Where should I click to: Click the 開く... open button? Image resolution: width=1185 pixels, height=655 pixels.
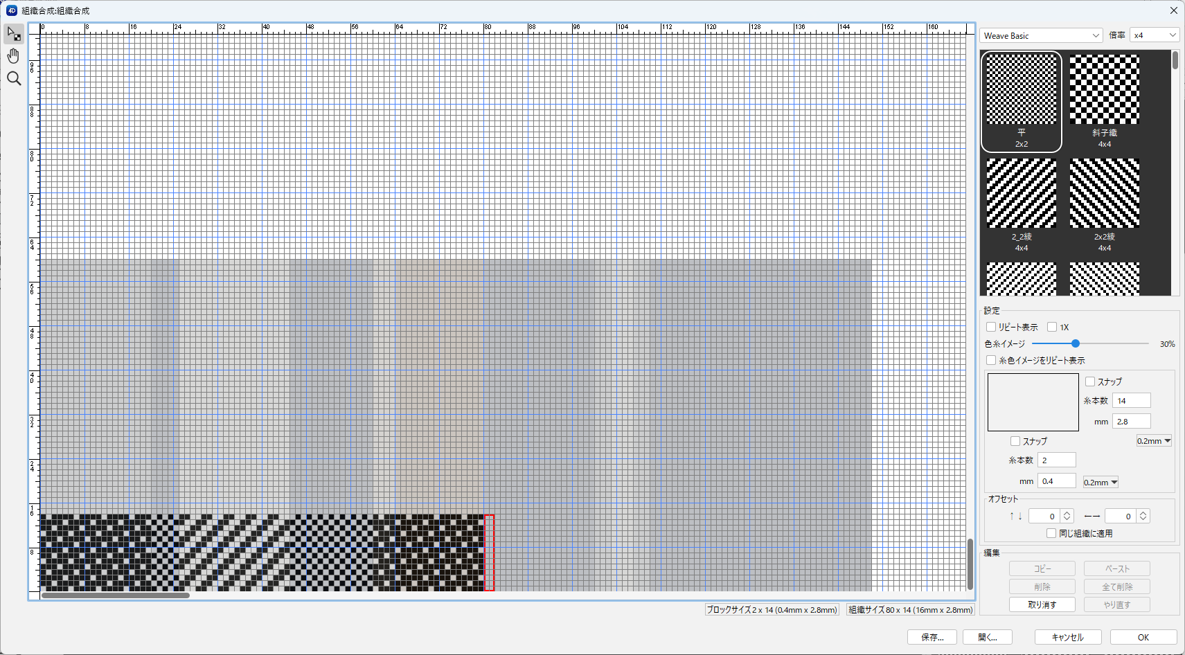(987, 637)
